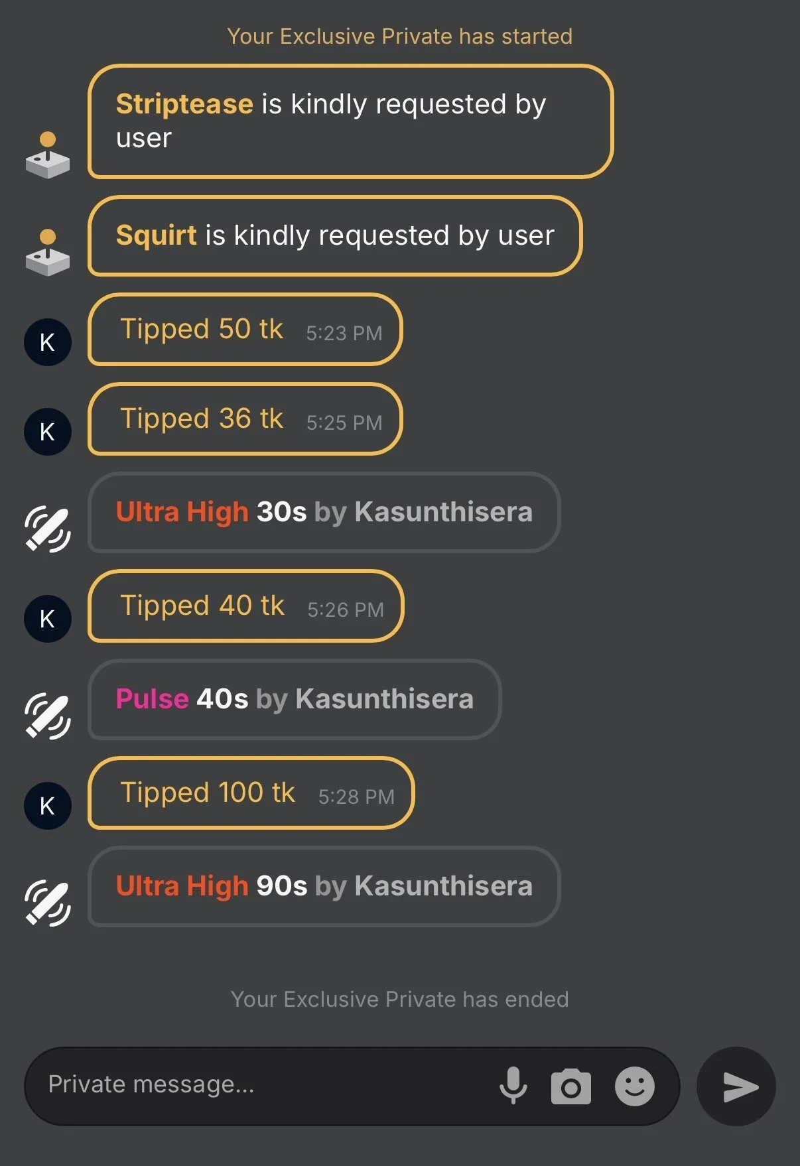Click Kasunthisera username in Ultra High 90s
This screenshot has height=1166, width=800.
coord(443,886)
